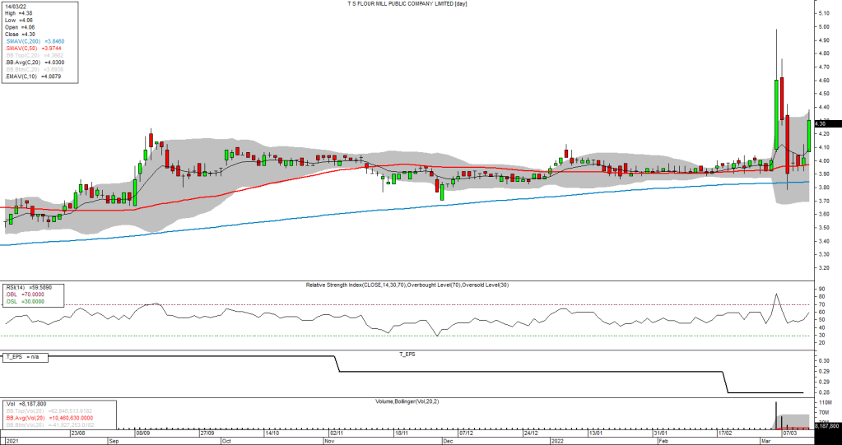The width and height of the screenshot is (842, 445).
Task: Click the black 4.30 current price tag
Action: pos(826,123)
